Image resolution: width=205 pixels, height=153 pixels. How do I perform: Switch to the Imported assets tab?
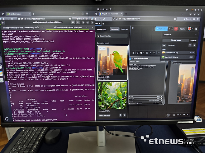point(125,29)
